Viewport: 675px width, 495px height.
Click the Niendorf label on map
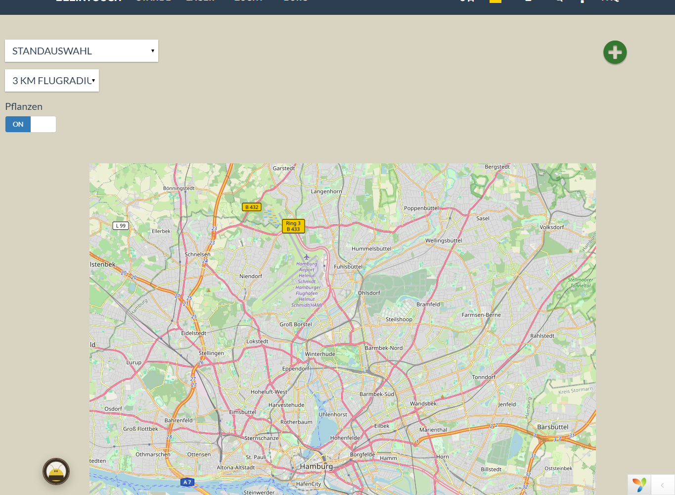[x=251, y=276]
